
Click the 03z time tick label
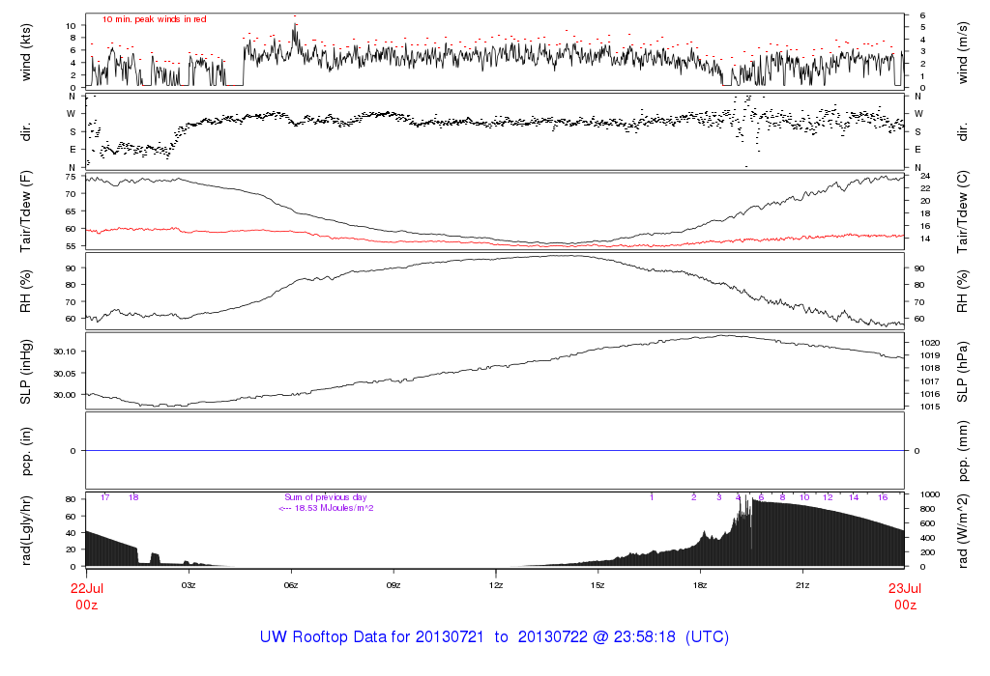(x=189, y=586)
